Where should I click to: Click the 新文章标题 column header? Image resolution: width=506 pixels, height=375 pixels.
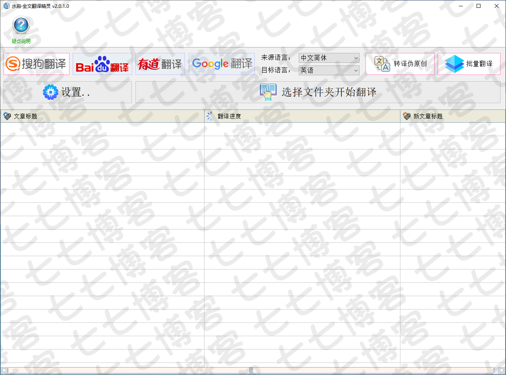[x=453, y=116]
